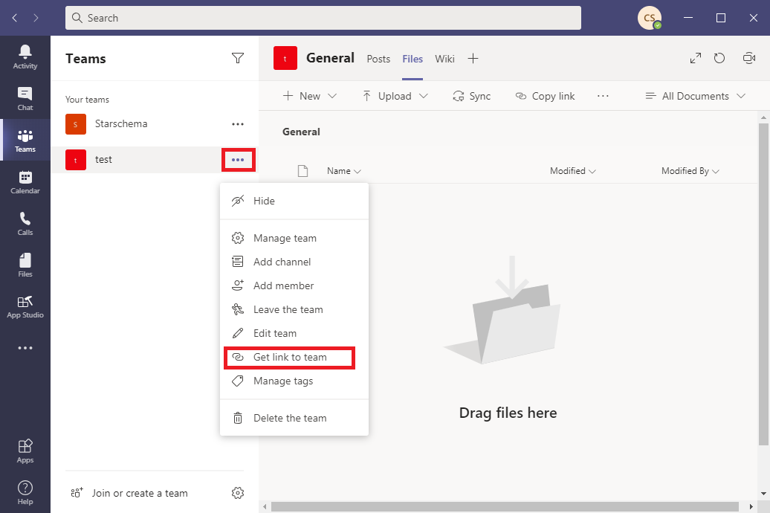770x513 pixels.
Task: Select the Files tab
Action: pyautogui.click(x=412, y=59)
